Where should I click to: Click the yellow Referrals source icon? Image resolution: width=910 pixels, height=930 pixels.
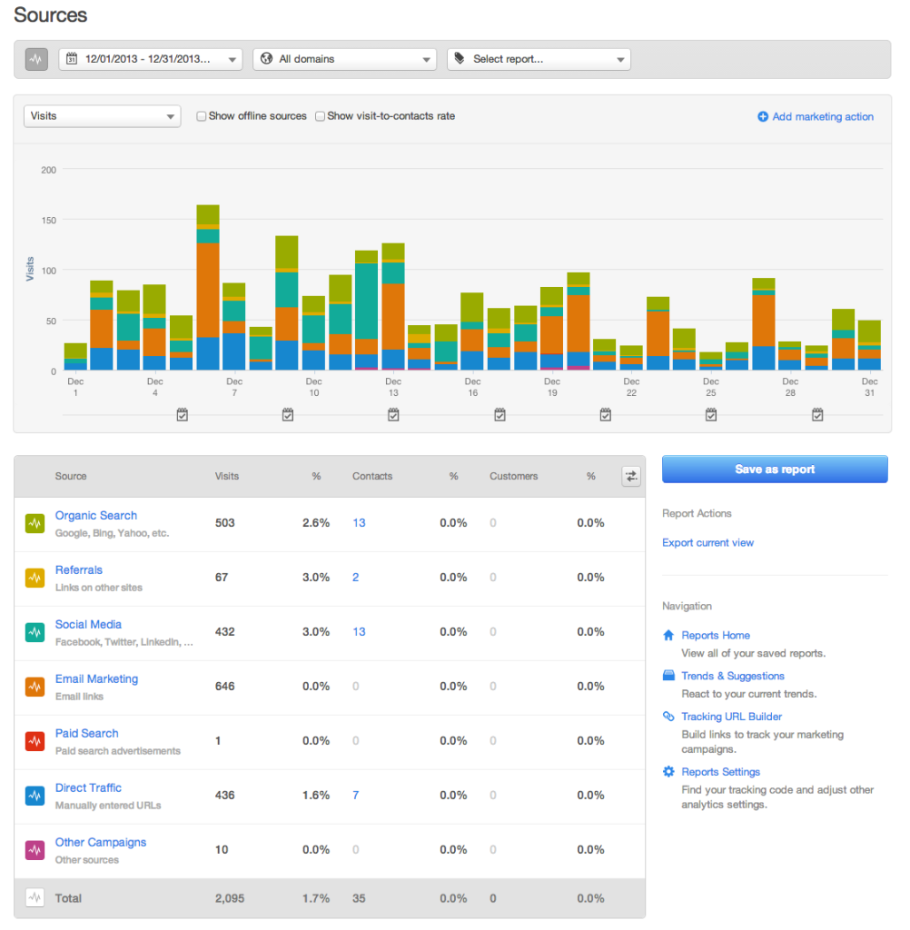click(x=35, y=578)
